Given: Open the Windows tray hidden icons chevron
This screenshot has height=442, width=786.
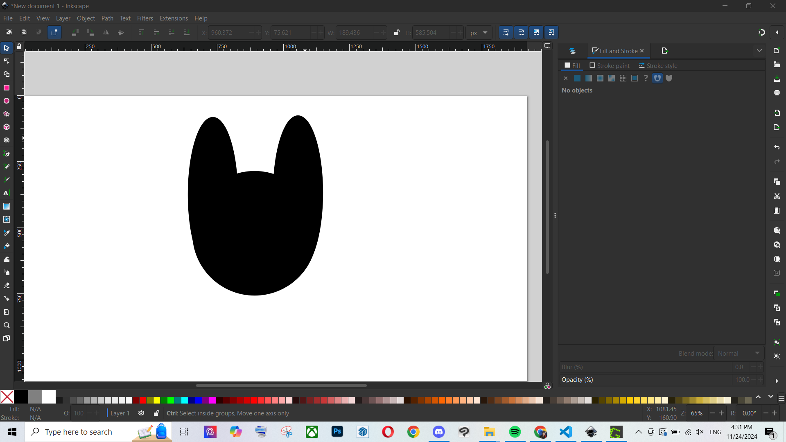Looking at the screenshot, I should (x=638, y=432).
